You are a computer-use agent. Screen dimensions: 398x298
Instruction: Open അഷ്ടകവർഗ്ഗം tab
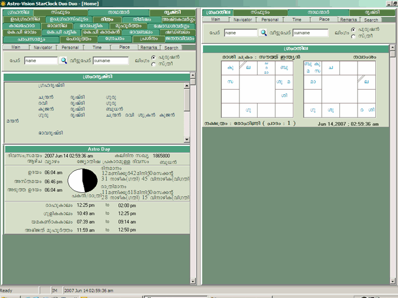click(x=179, y=19)
